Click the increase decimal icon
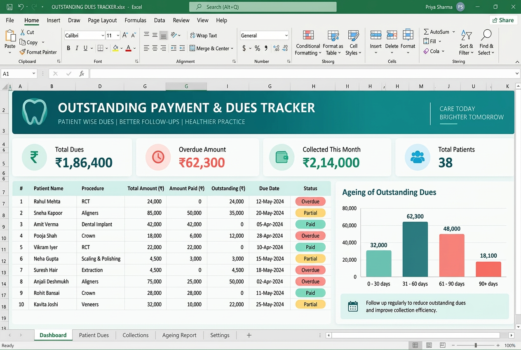 pos(276,48)
